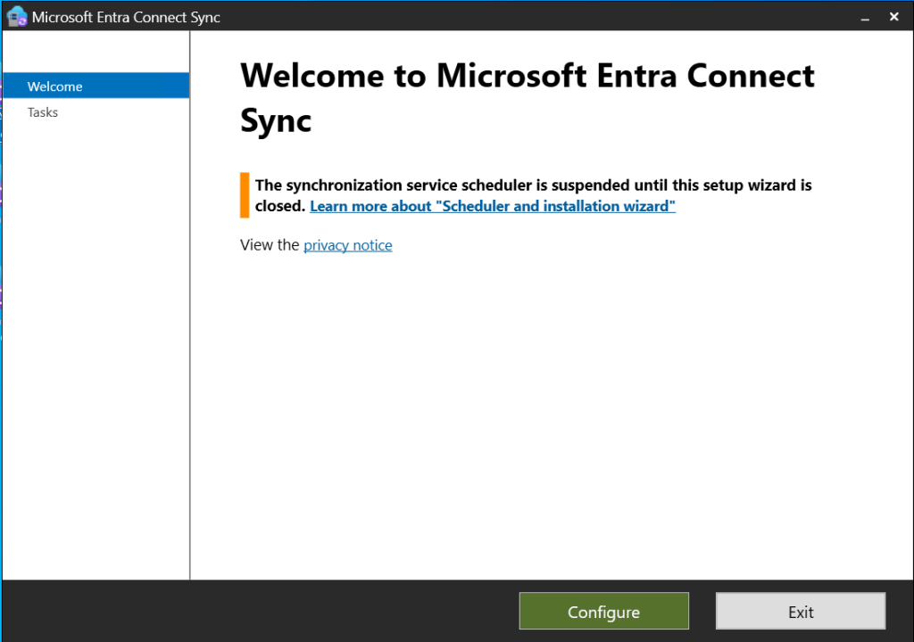Screen dimensions: 914x642
Task: Click the wizard heading Welcome to Microsoft Entra Connect Sync
Action: (x=527, y=96)
